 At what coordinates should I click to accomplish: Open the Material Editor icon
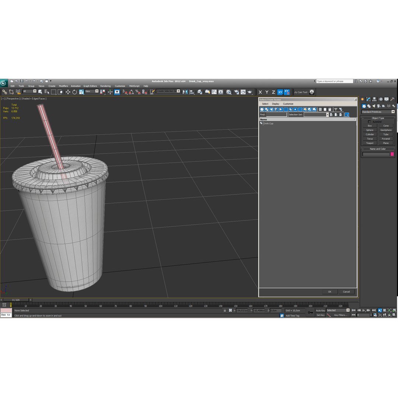[x=229, y=92]
